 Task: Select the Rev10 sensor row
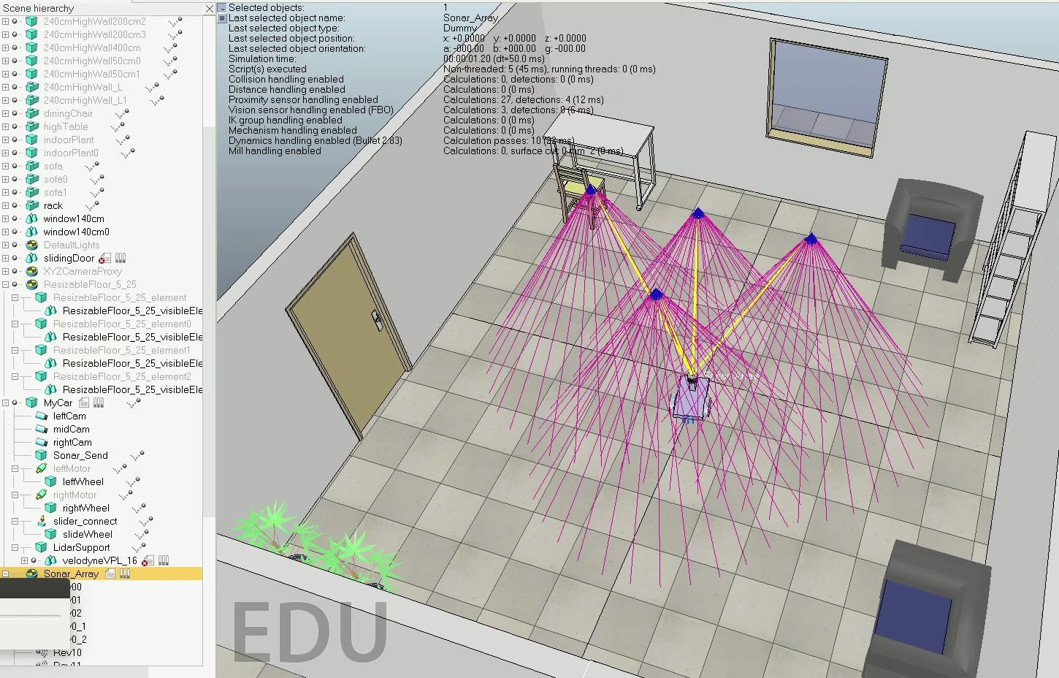click(67, 652)
